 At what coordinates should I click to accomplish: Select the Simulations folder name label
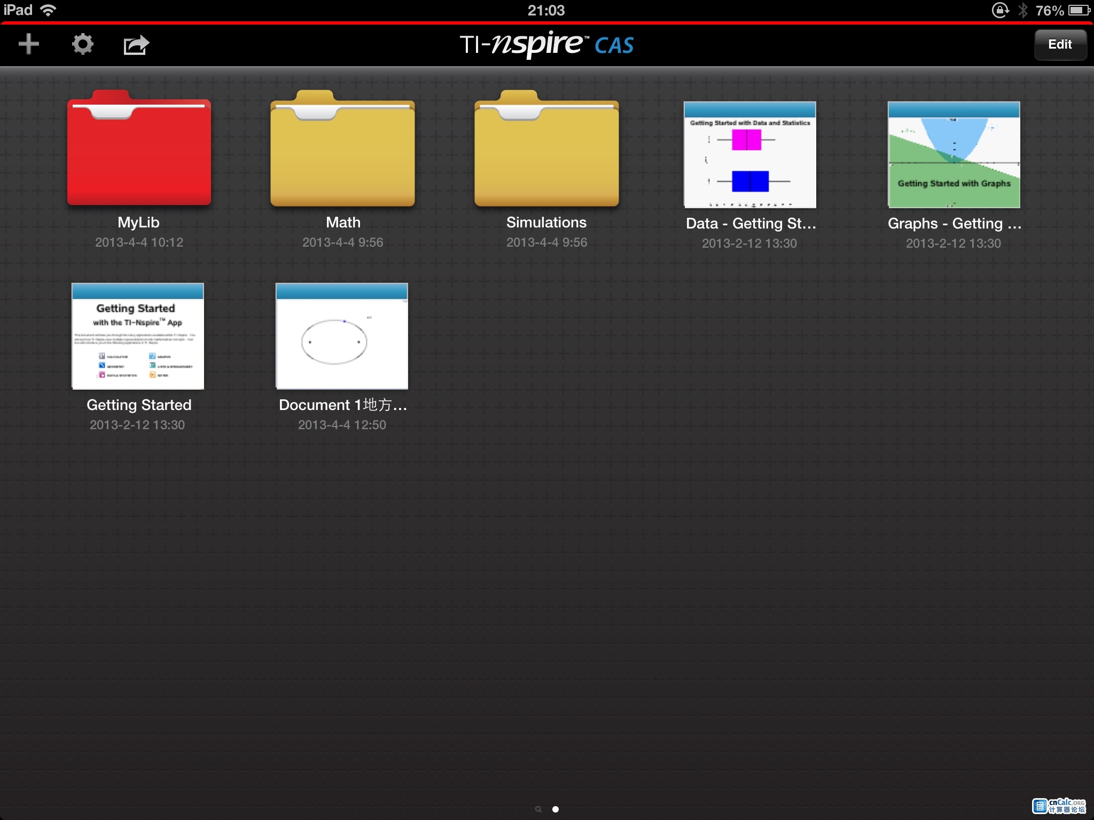pos(546,223)
